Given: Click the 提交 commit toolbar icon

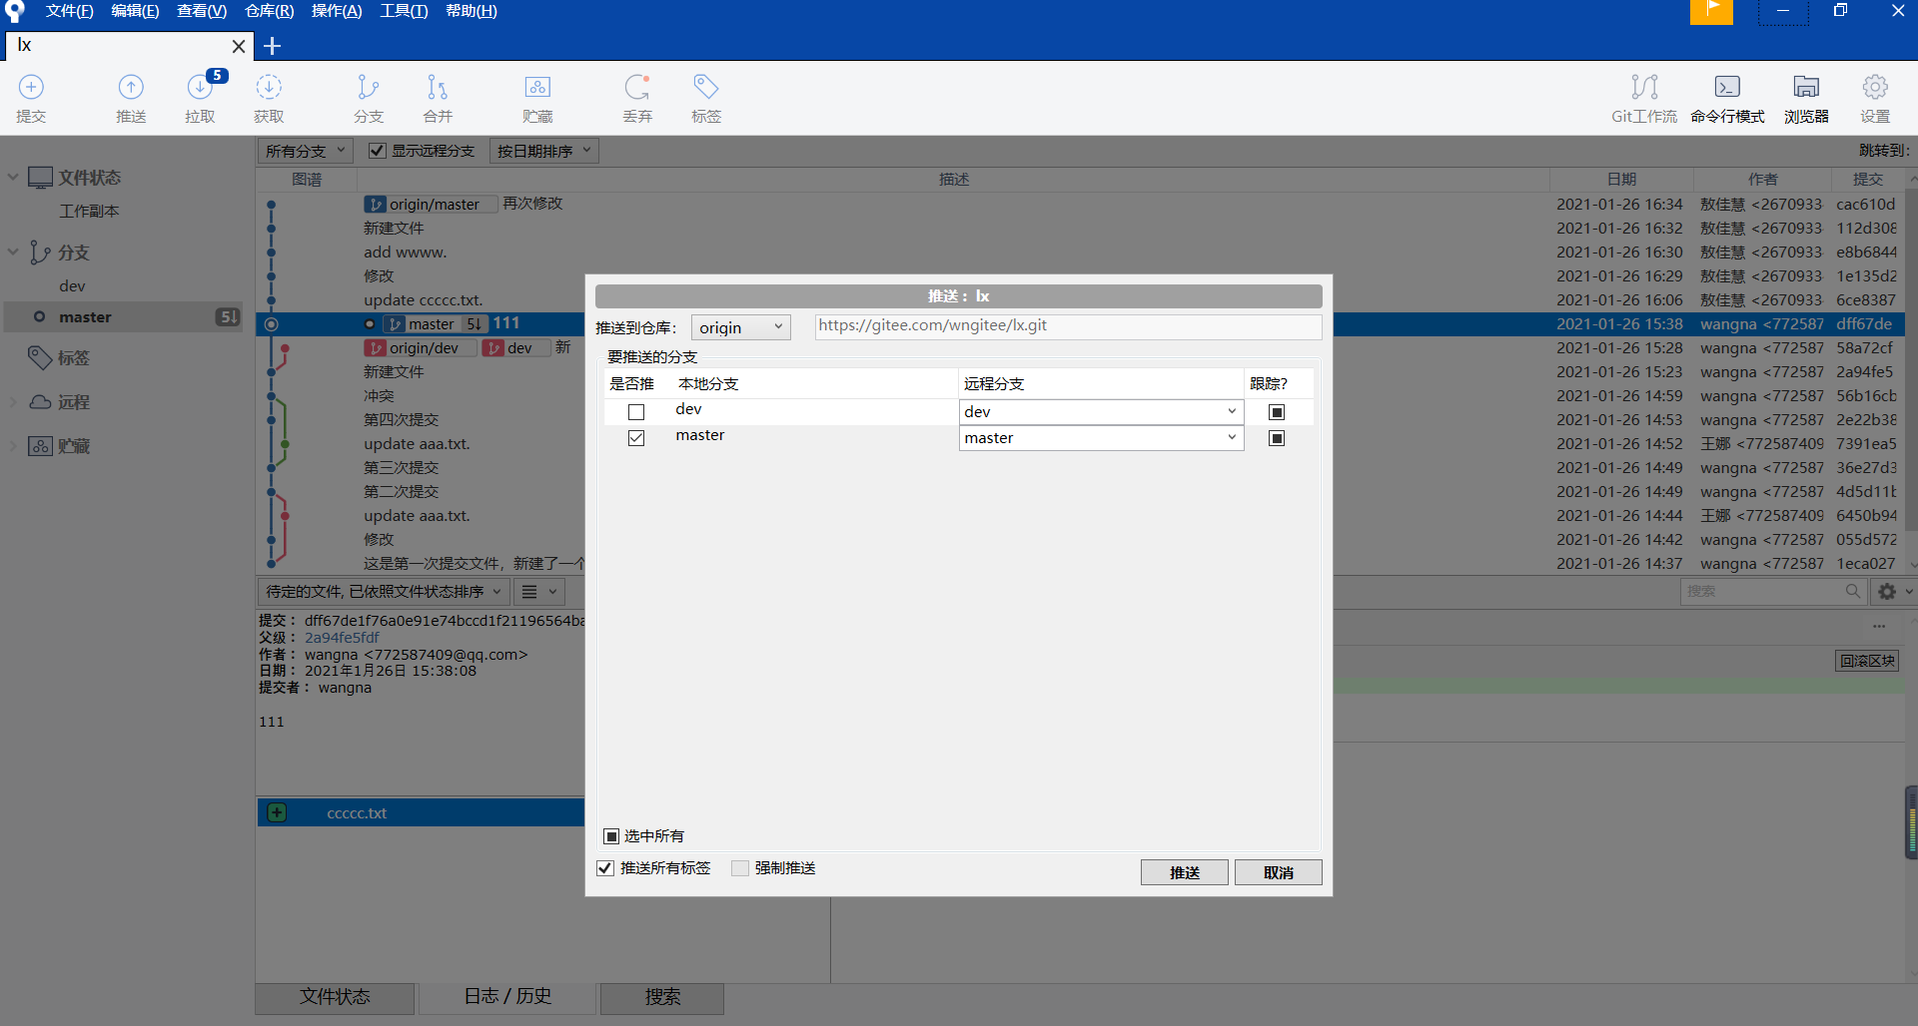Looking at the screenshot, I should point(31,87).
